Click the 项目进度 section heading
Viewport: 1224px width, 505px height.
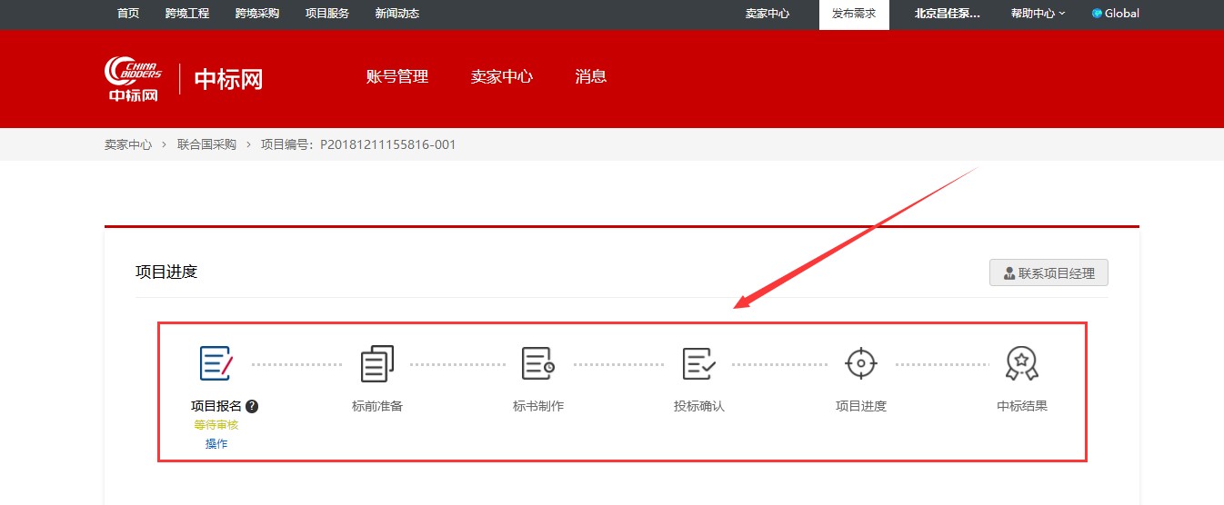point(166,272)
